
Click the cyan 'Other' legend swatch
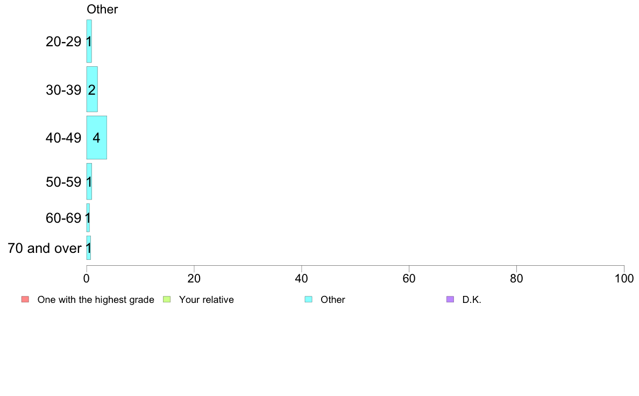pos(309,299)
